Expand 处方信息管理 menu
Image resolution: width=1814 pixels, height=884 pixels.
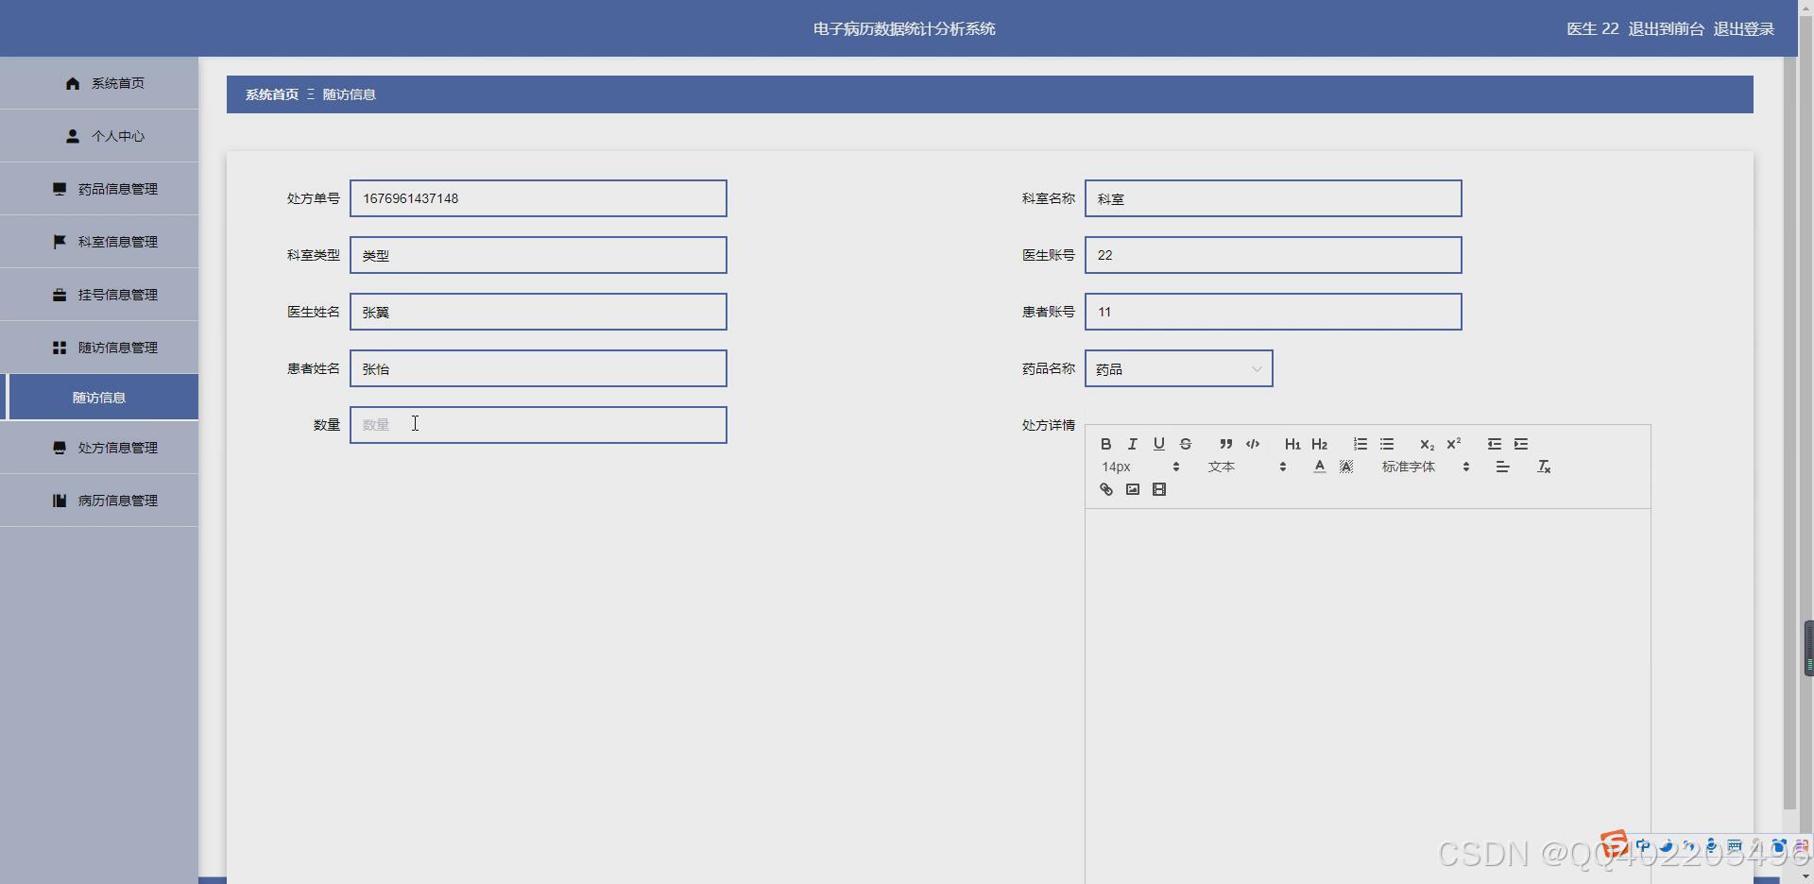click(99, 448)
